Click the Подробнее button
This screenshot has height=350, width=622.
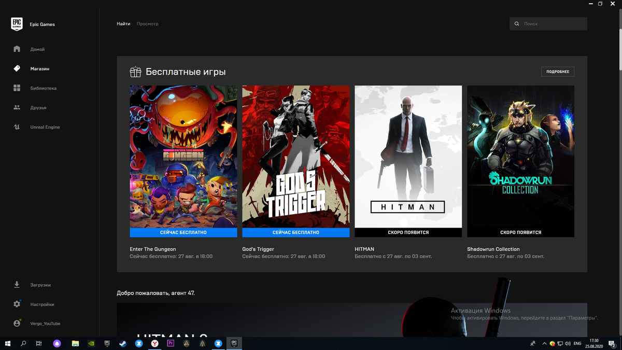click(558, 72)
